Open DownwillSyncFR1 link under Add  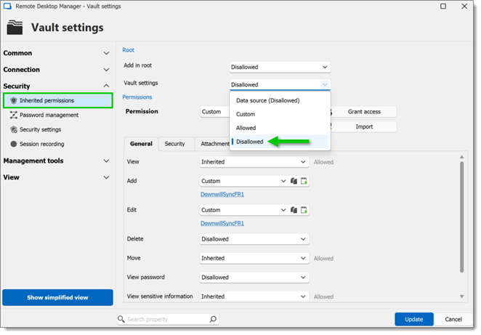222,194
